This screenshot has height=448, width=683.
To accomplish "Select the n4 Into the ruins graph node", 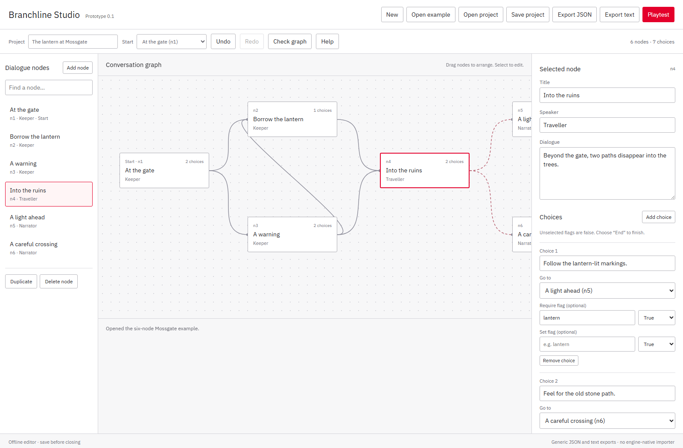I will pos(425,170).
